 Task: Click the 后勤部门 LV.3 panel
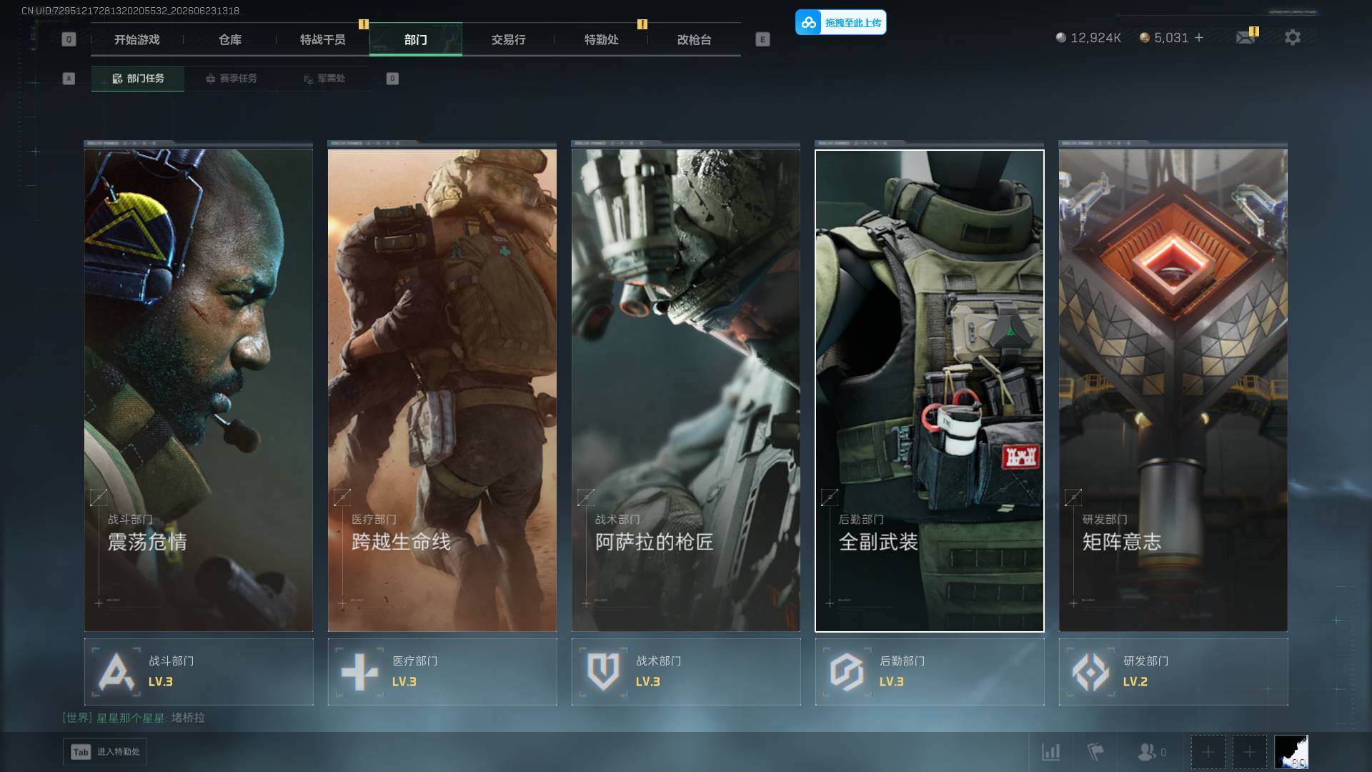coord(930,672)
